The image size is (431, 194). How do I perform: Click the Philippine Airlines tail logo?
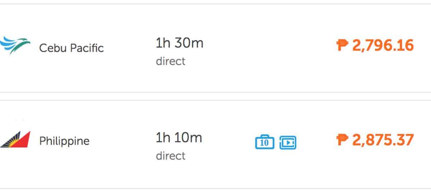tap(15, 139)
